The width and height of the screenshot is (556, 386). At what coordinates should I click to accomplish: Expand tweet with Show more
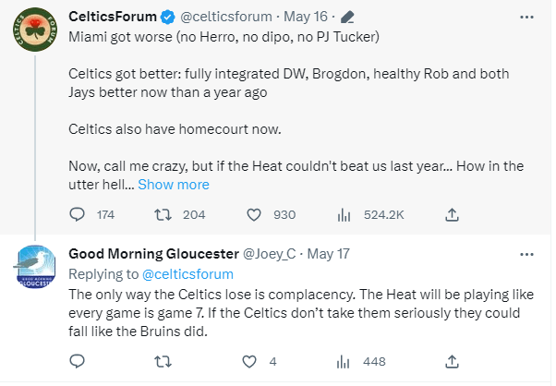point(174,185)
